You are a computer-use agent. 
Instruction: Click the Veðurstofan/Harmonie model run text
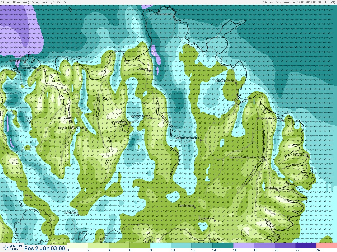pos(299,2)
